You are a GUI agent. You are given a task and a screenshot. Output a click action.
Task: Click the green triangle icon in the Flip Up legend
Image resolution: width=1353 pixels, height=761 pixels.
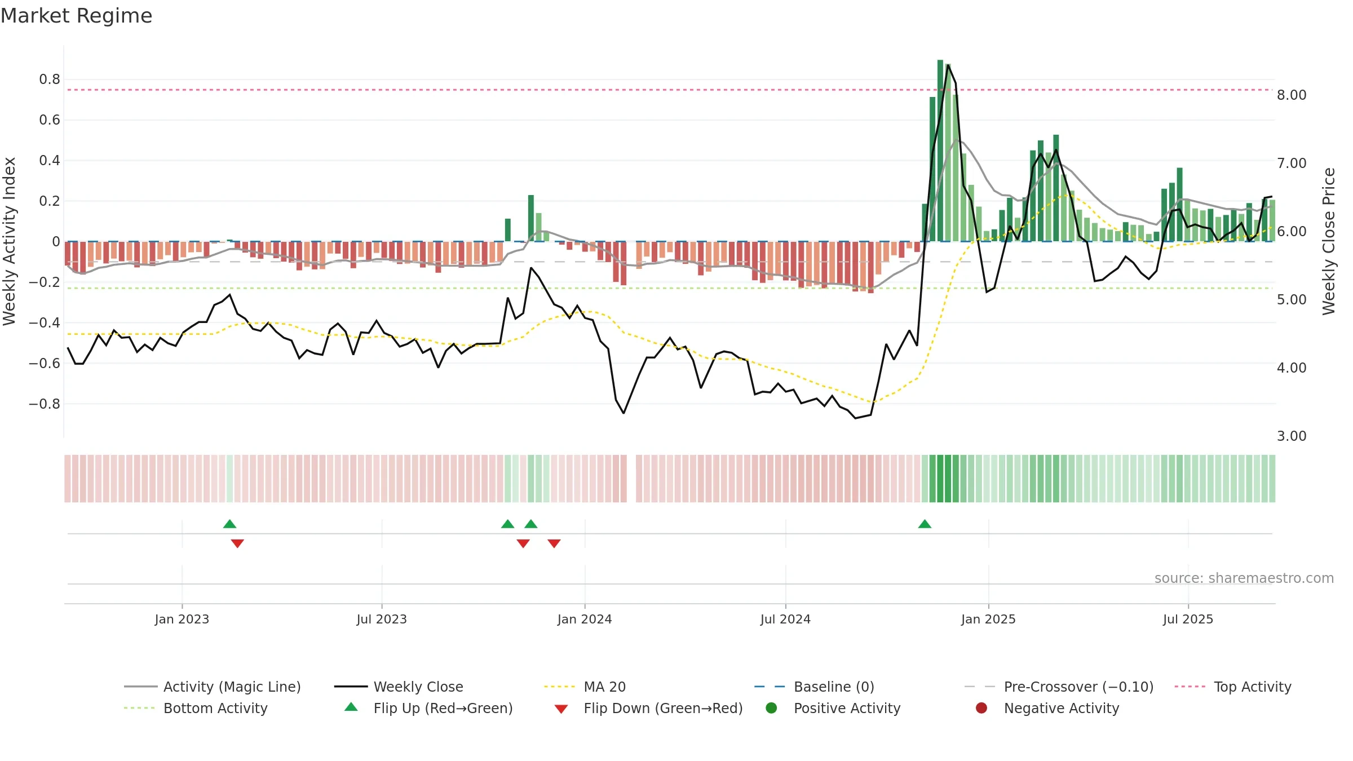[351, 707]
